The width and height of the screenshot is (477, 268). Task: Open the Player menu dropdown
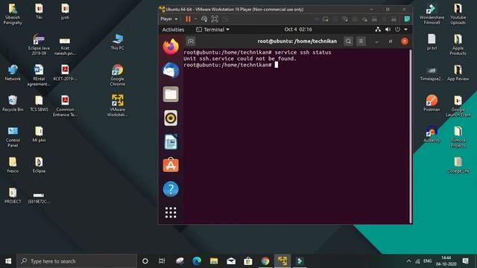tap(169, 19)
